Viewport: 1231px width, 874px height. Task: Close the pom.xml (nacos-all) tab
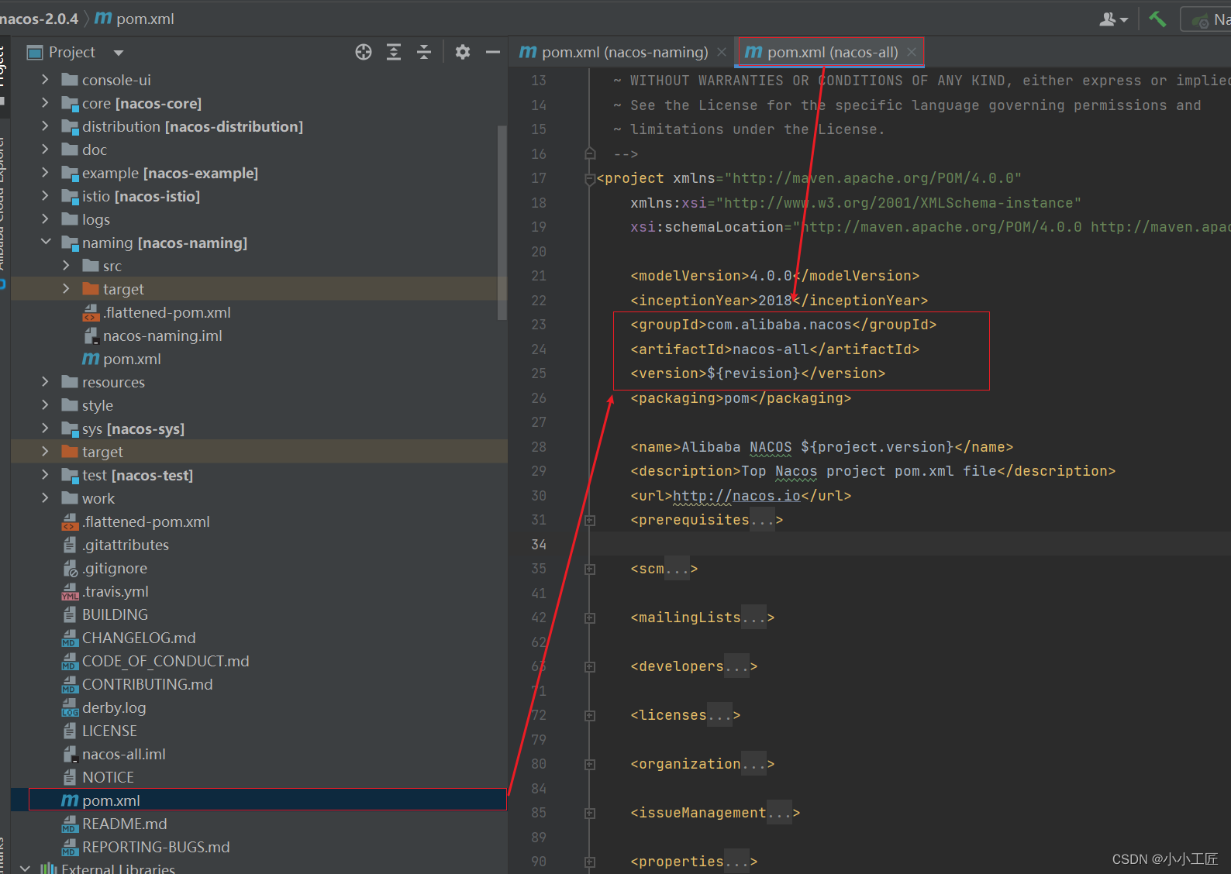pyautogui.click(x=912, y=52)
